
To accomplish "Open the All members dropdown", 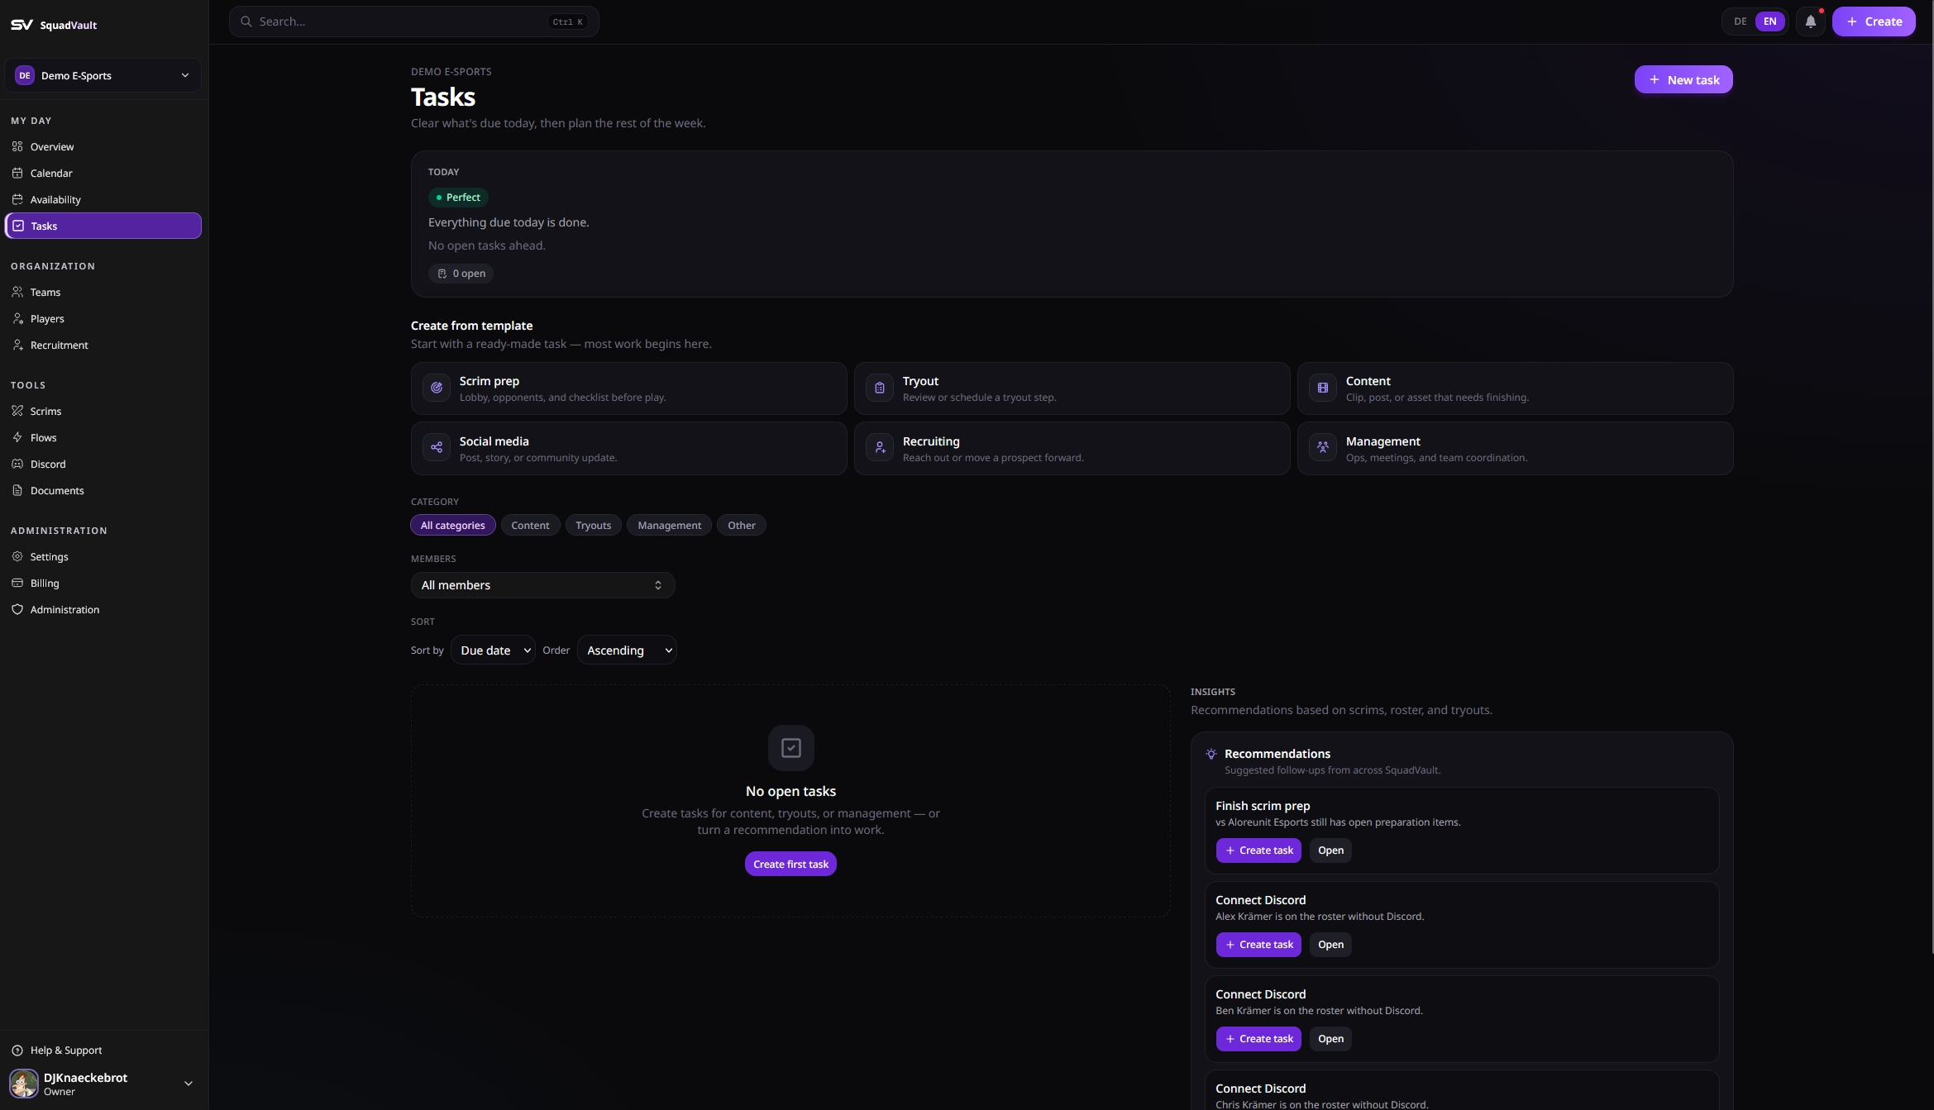I will point(543,585).
